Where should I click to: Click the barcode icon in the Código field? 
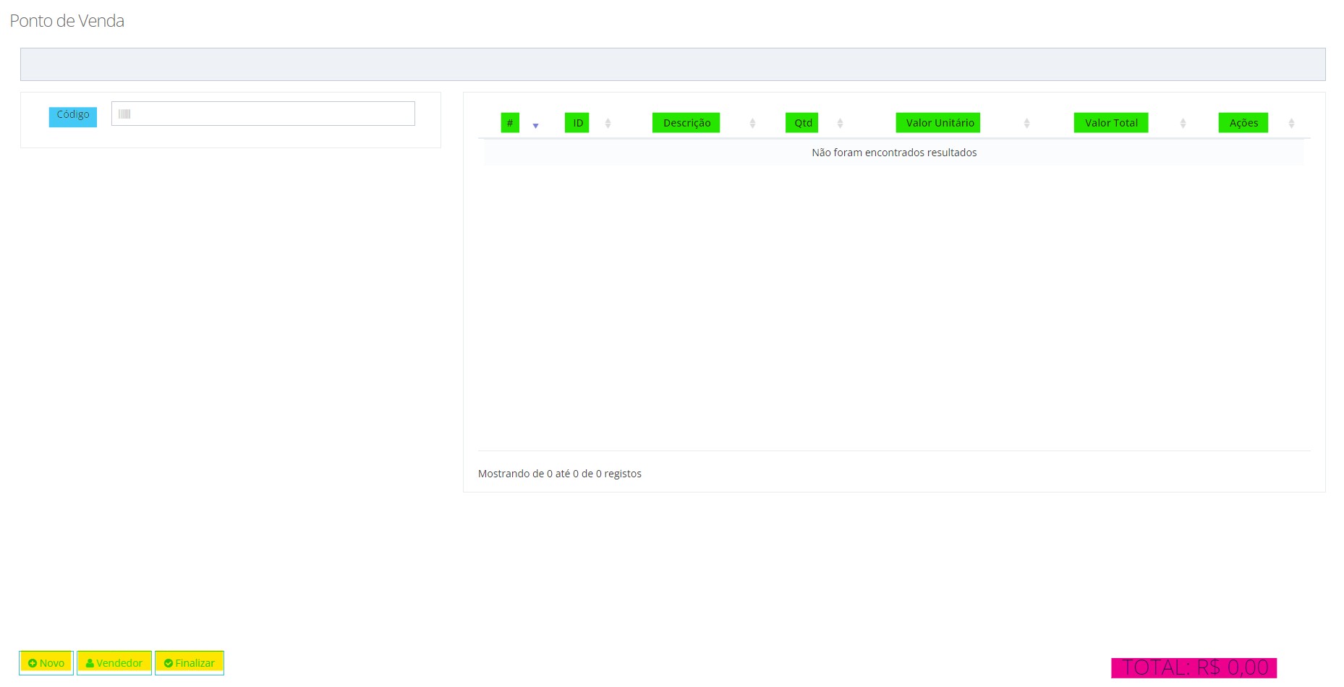click(x=124, y=114)
